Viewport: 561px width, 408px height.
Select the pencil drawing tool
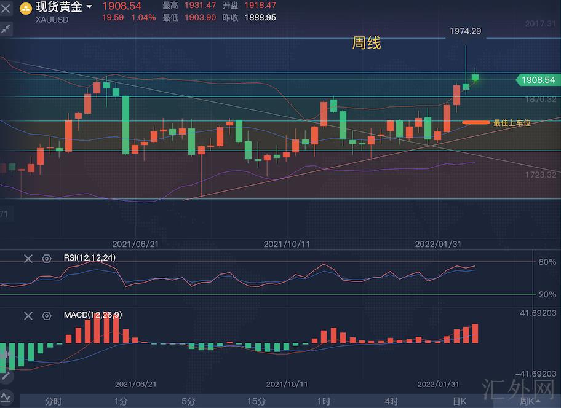point(6,376)
